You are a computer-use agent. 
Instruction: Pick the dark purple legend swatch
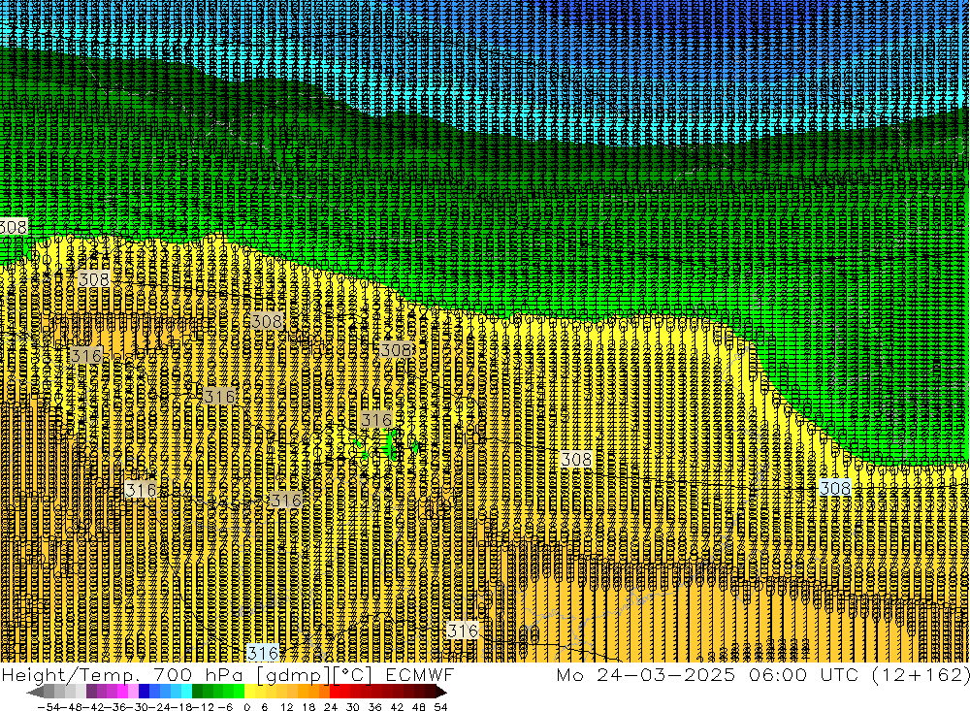pyautogui.click(x=91, y=692)
